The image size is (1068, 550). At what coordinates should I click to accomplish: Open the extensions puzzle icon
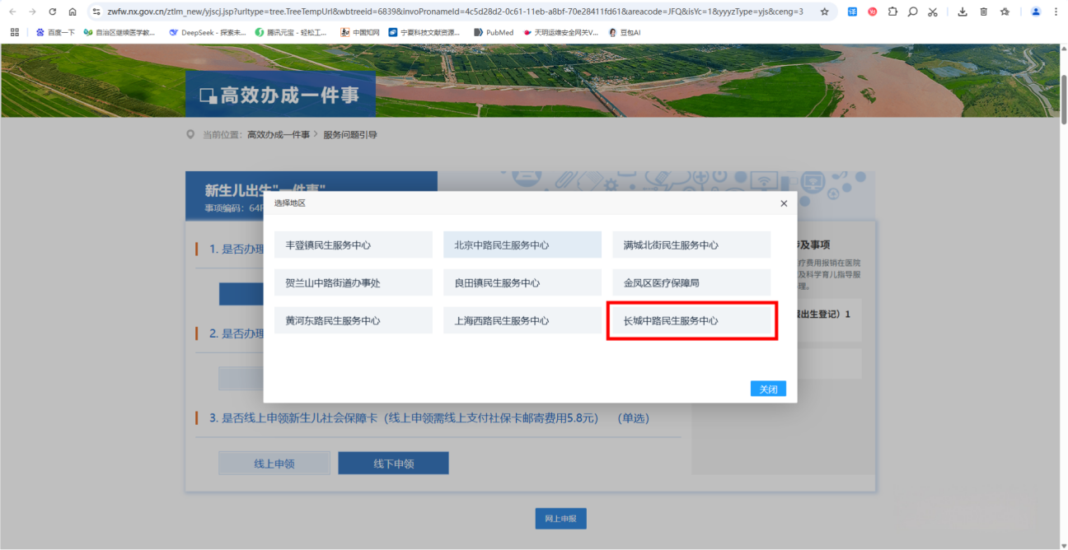(x=892, y=12)
